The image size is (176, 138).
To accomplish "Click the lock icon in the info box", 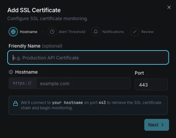I will [x=16, y=103].
